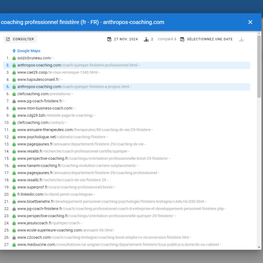Close the keyword results dialog

[x=250, y=22]
